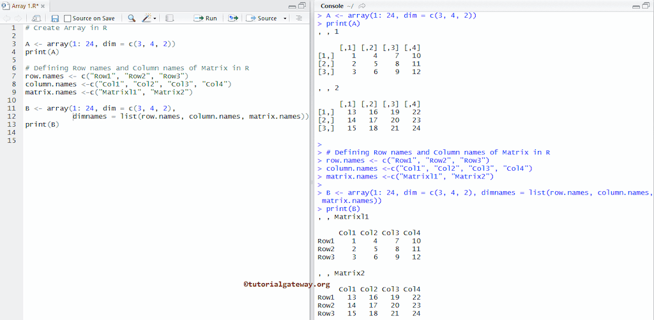
Task: Click the 'Row1 13 16 19 22' Console row
Action: tap(369, 297)
